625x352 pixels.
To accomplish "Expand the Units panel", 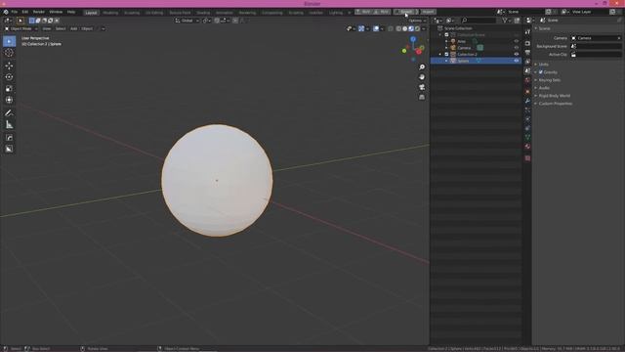I will (x=544, y=65).
